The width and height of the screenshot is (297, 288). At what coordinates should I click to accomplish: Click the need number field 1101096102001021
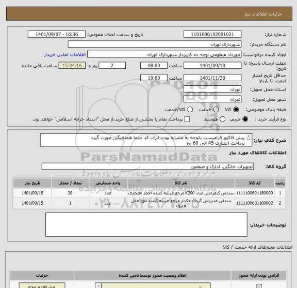point(212,35)
